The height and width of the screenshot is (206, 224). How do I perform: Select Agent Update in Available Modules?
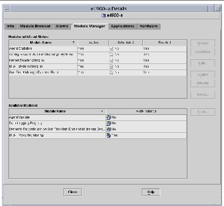pos(98,117)
